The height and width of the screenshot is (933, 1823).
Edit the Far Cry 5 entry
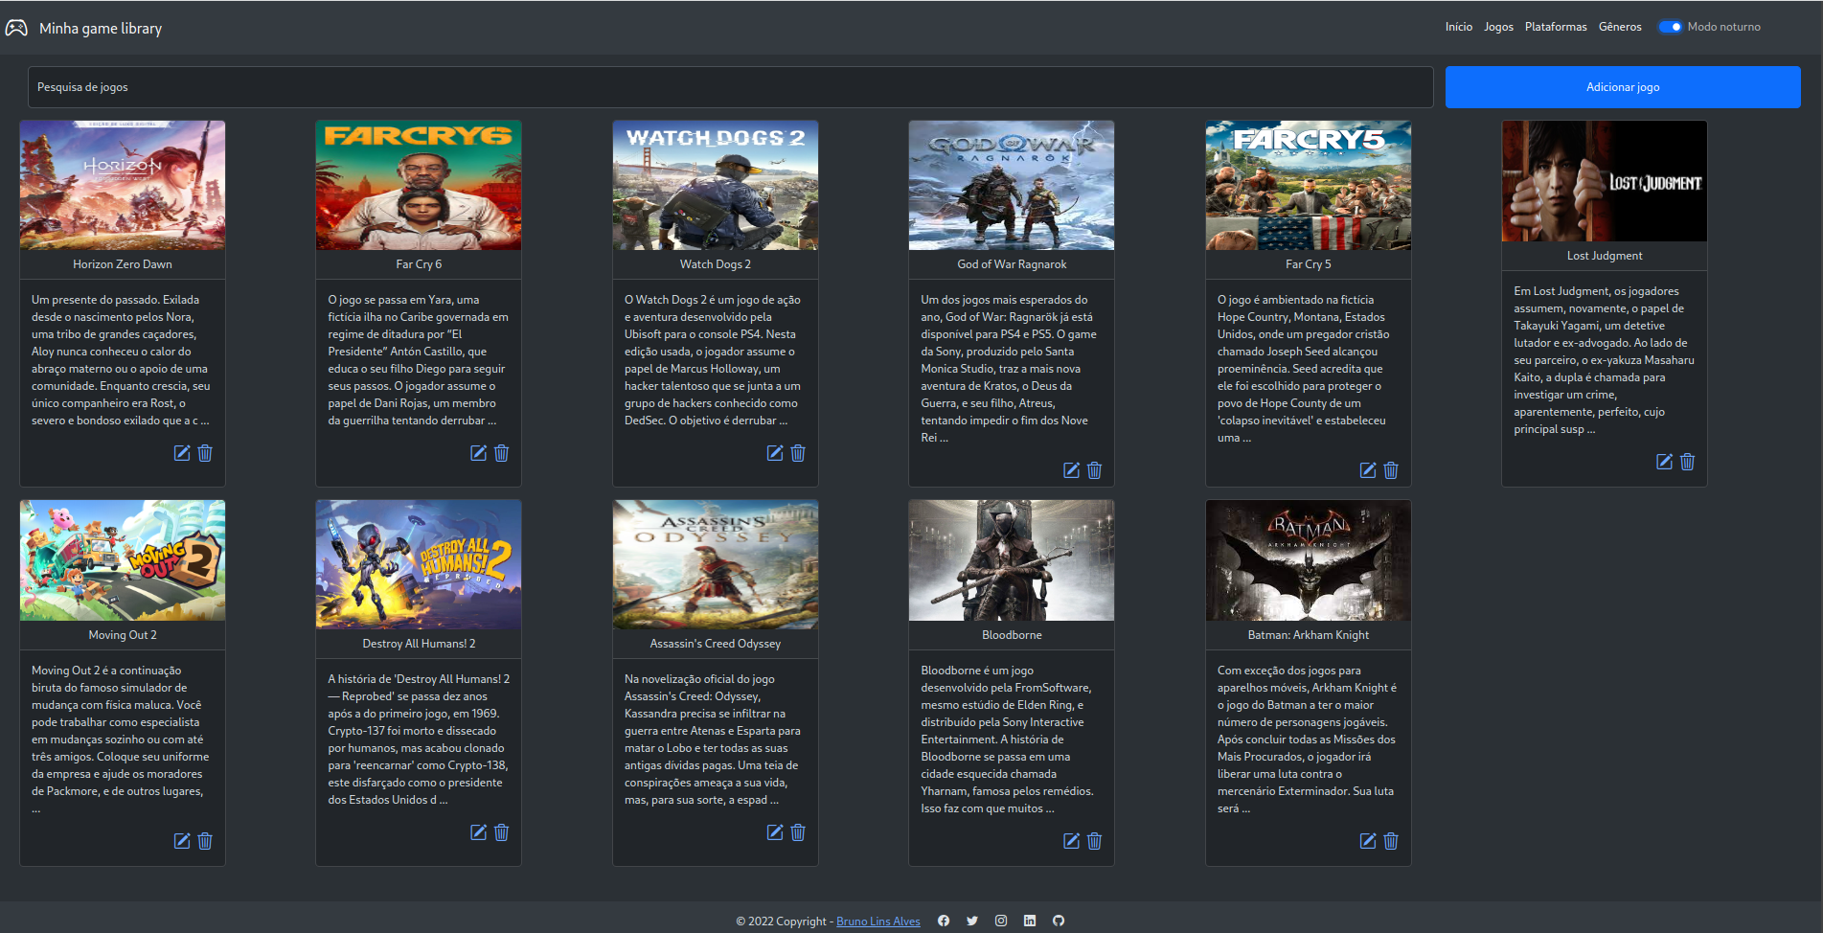(x=1368, y=470)
